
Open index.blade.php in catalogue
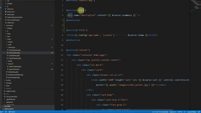(15, 50)
